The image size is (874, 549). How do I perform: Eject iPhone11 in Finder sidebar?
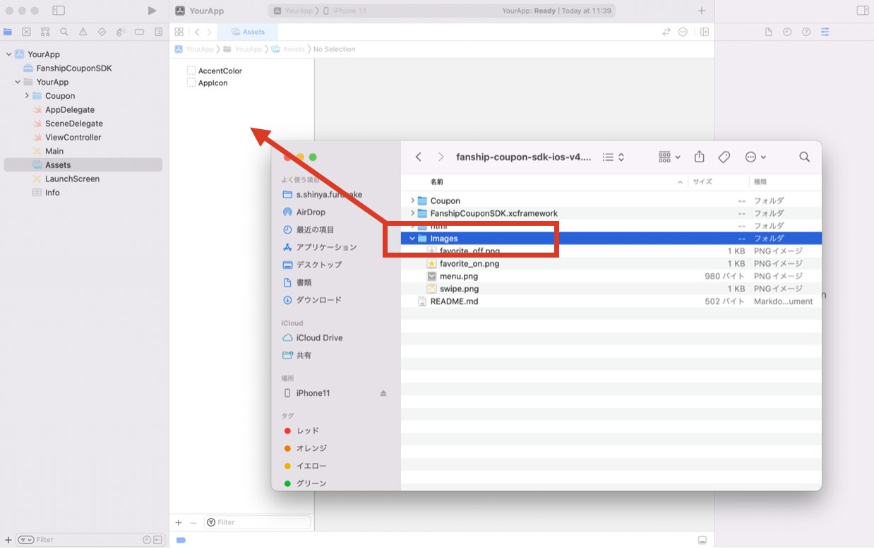[383, 393]
